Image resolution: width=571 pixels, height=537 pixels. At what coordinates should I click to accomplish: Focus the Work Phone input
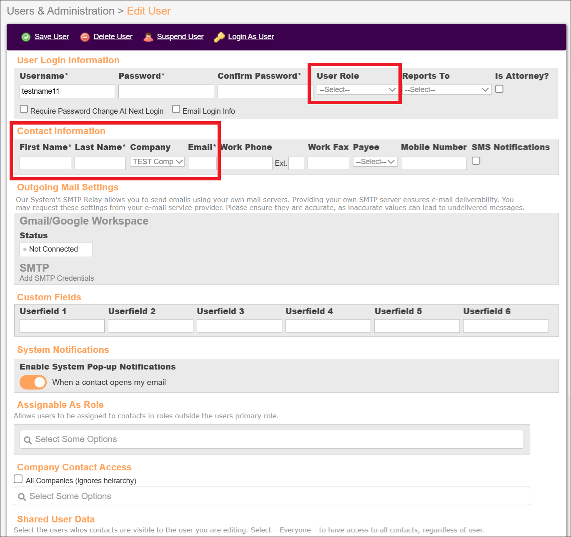coord(246,163)
